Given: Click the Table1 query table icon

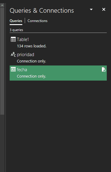Looking at the screenshot, I should click(x=13, y=39).
